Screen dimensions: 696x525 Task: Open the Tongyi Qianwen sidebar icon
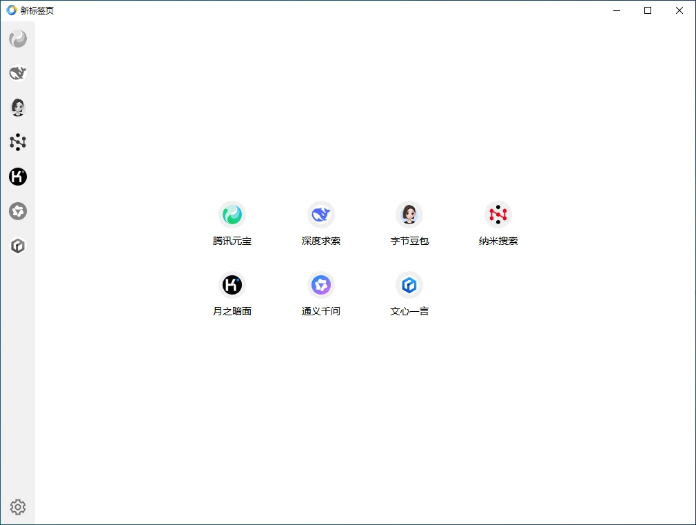pos(18,211)
